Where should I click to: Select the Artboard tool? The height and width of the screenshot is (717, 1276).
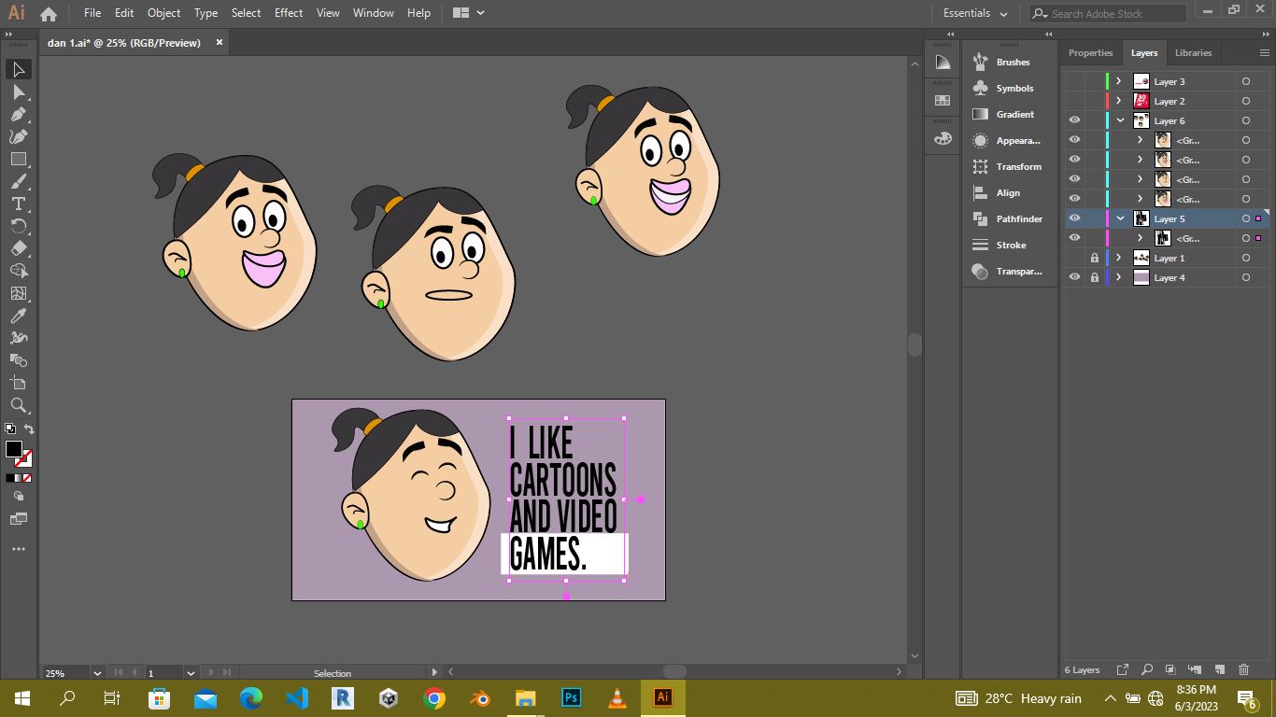click(x=18, y=383)
